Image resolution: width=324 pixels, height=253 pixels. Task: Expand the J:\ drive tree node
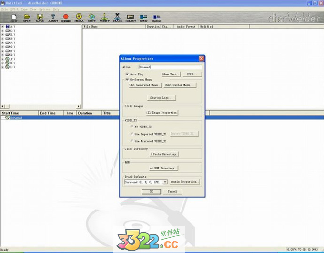pos(3,59)
